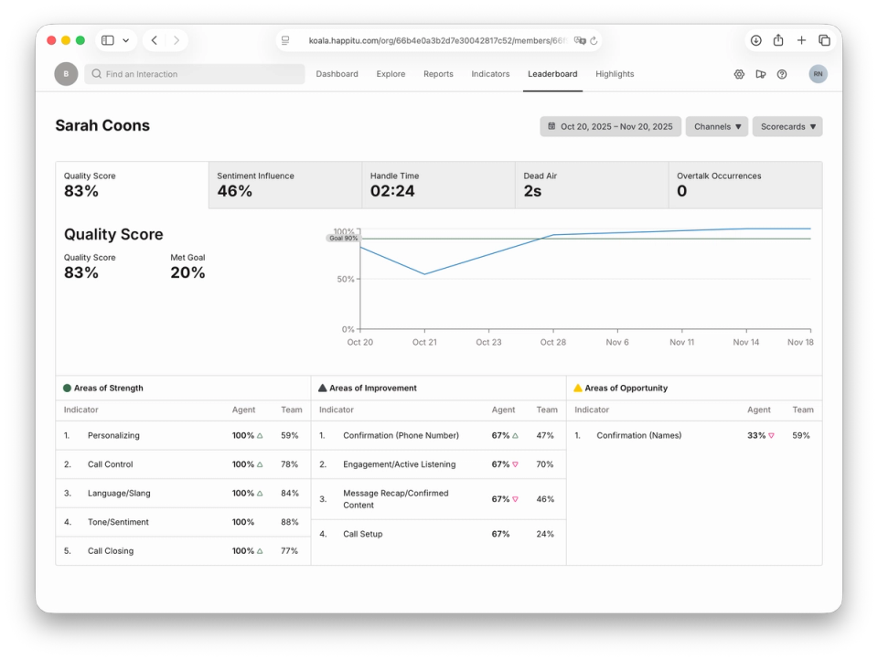The width and height of the screenshot is (878, 660).
Task: Open help with the question mark icon
Action: pos(782,74)
